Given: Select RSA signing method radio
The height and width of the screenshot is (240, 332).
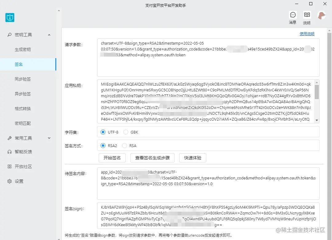Looking at the screenshot, I should pyautogui.click(x=124, y=146).
